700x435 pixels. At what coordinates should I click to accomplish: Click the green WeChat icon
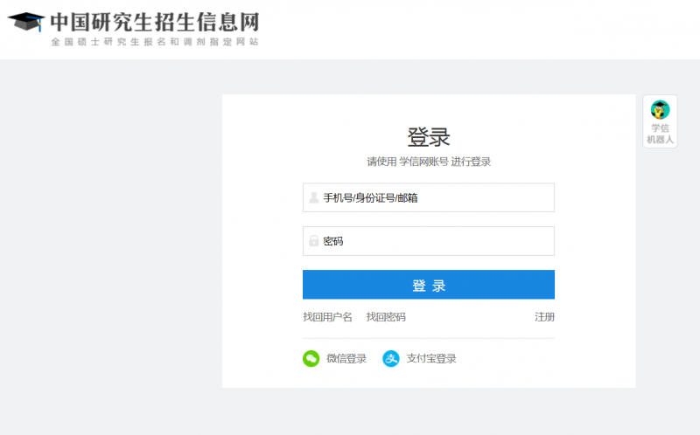(311, 359)
